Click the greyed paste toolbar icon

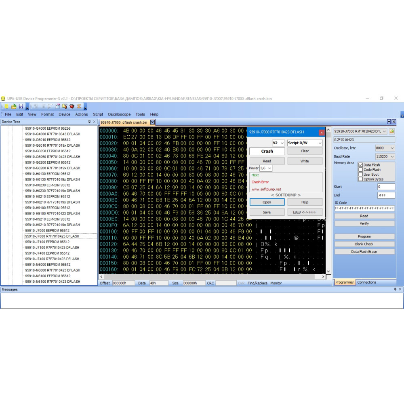coord(43,106)
